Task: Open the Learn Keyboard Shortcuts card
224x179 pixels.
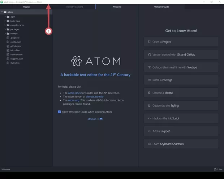Action: (x=181, y=144)
